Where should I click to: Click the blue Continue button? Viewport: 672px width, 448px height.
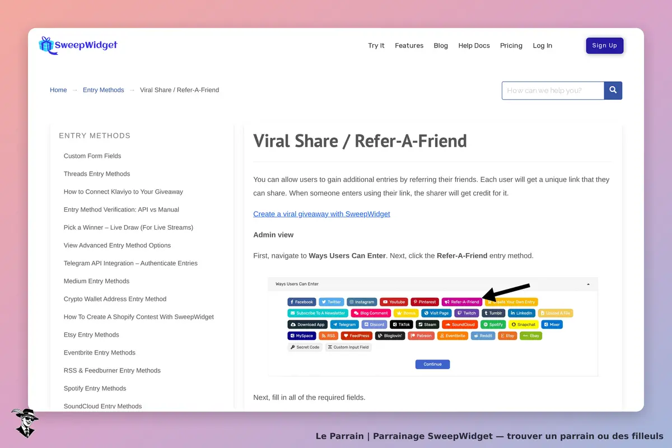tap(432, 364)
